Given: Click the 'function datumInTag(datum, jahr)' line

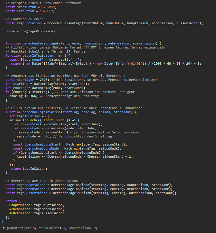Looking at the screenshot, I should click(38, 55).
